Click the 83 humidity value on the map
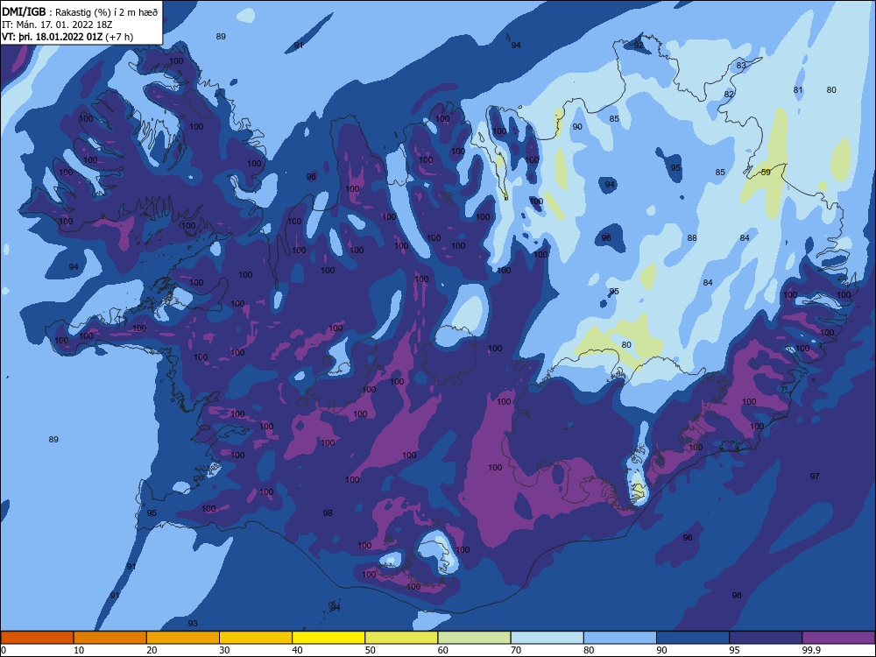876x657 pixels. tap(741, 66)
